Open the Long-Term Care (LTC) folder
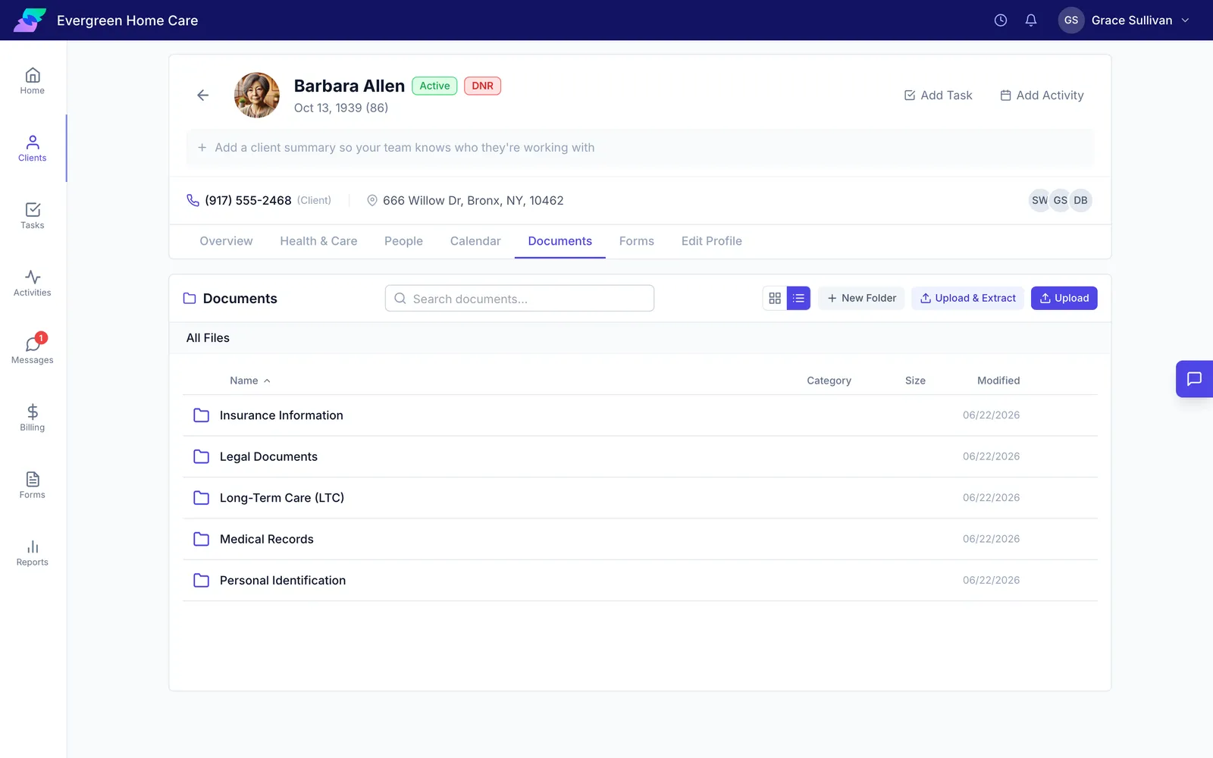This screenshot has height=758, width=1213. [x=640, y=498]
